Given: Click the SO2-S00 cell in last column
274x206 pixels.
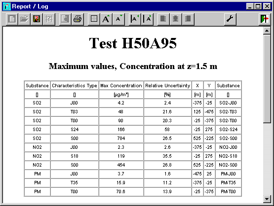Looking at the screenshot, I should coord(228,138).
